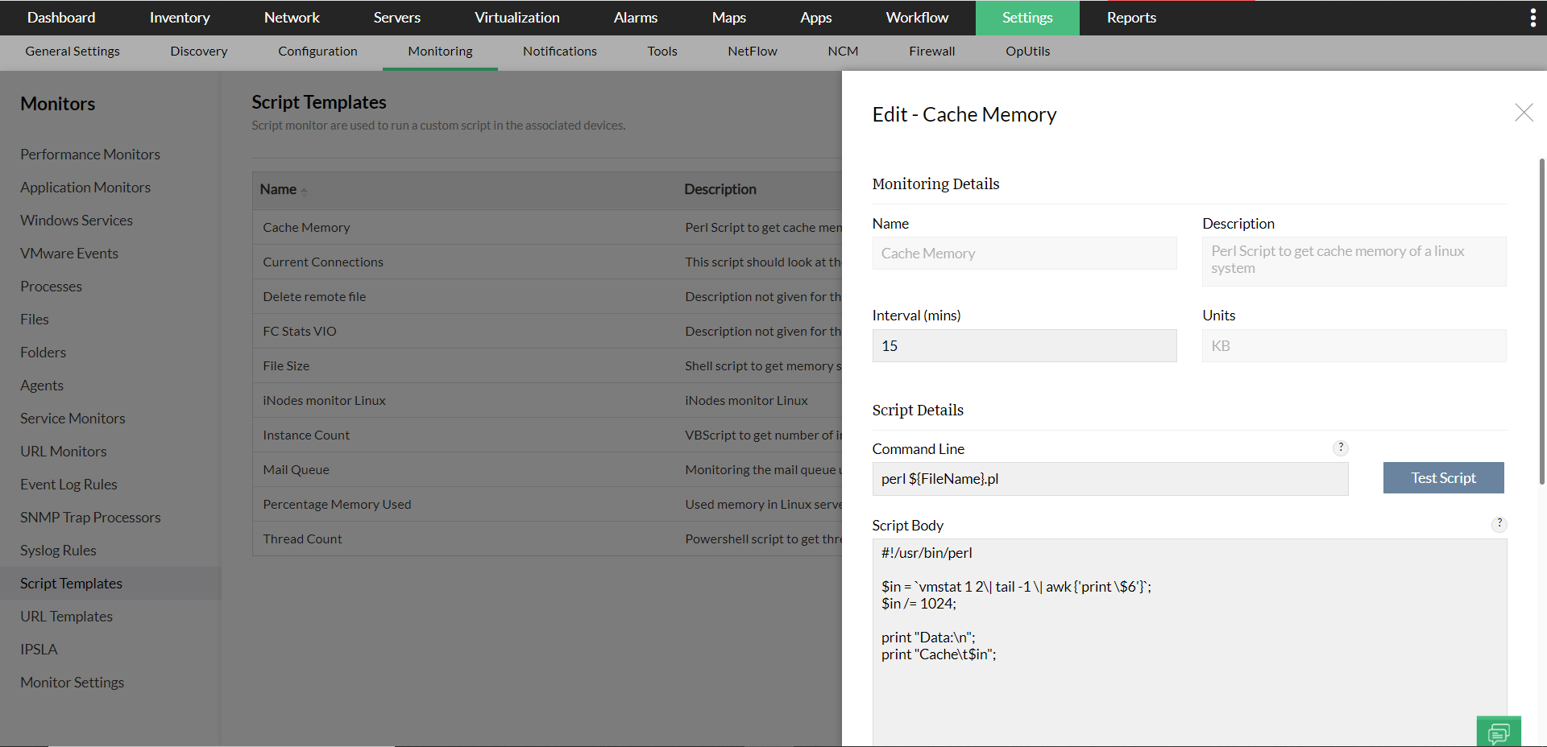
Task: Open the chat support widget at bottom right
Action: pos(1499,733)
